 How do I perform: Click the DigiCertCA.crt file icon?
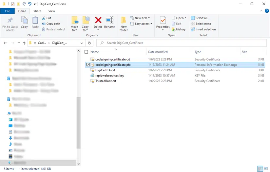pyautogui.click(x=92, y=70)
